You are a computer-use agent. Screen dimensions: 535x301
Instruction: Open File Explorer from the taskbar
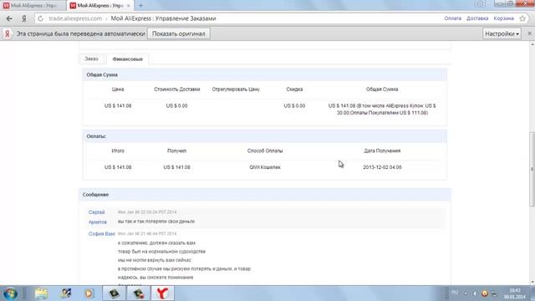(x=41, y=293)
